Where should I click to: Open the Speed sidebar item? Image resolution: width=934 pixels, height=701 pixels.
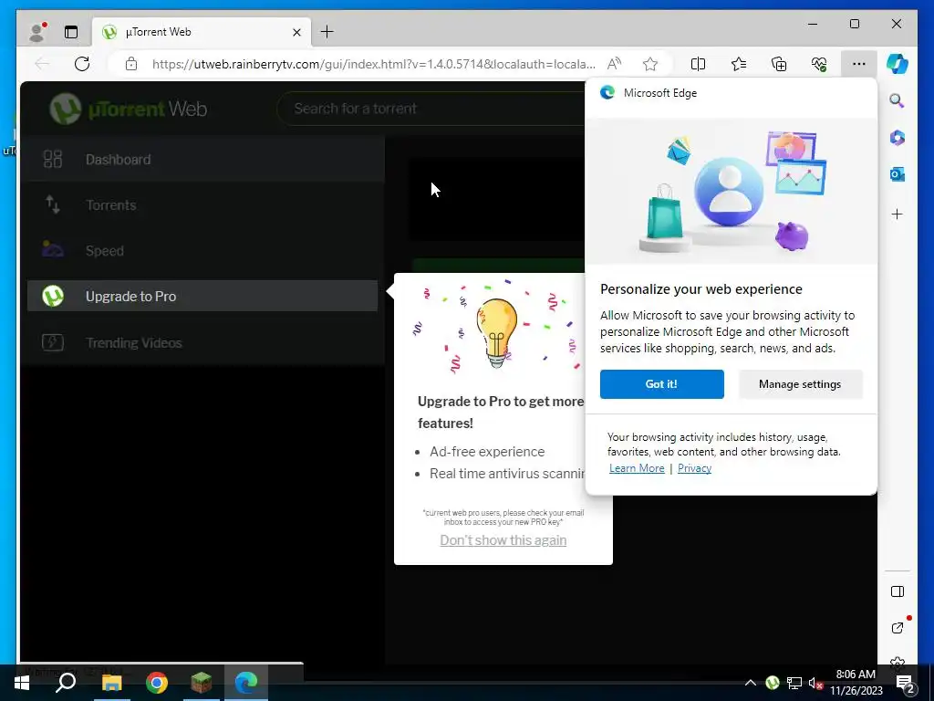click(x=202, y=250)
